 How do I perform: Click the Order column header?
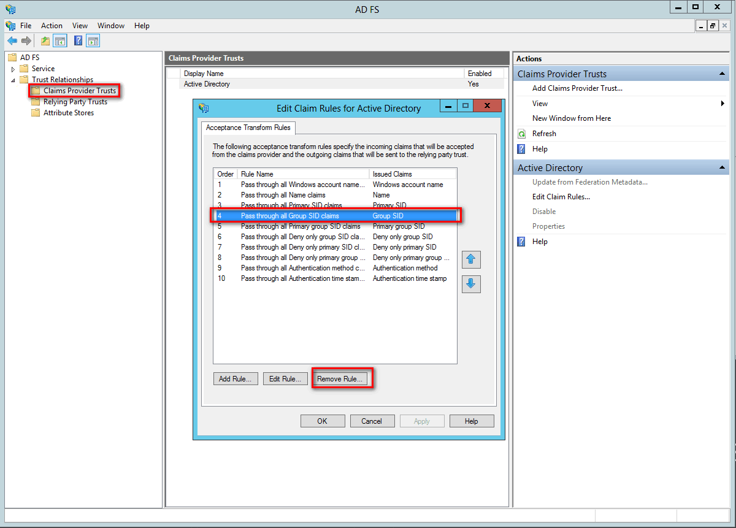click(225, 174)
